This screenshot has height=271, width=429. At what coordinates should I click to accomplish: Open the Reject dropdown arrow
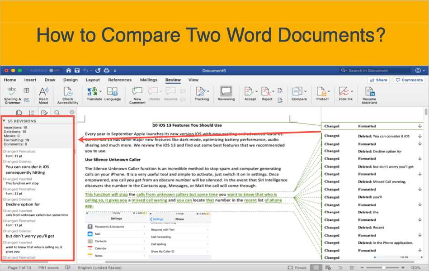click(273, 91)
